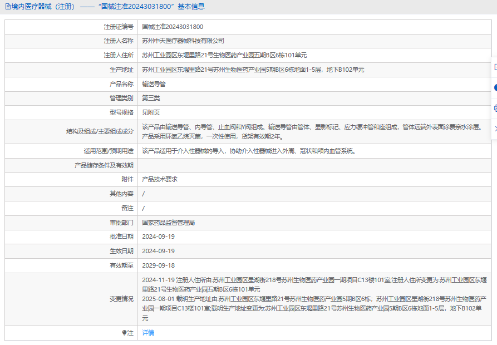Screen dimensions: 497x345
Task: Click the 见附页 model specification value
Action: [x=151, y=112]
